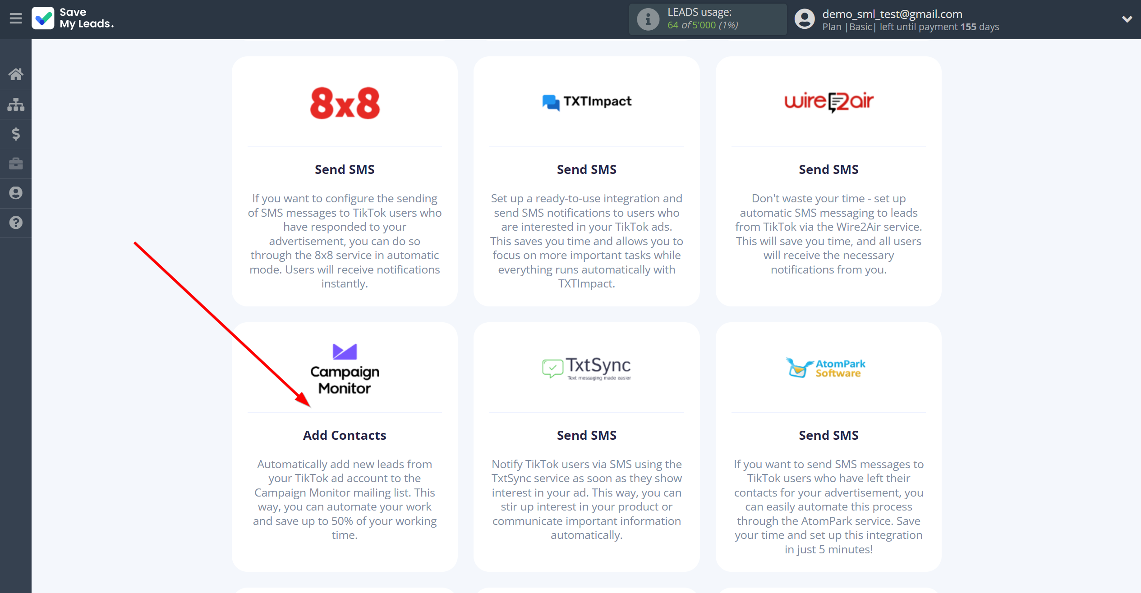The height and width of the screenshot is (593, 1141).
Task: Click the TxtSync description text
Action: [x=587, y=500]
